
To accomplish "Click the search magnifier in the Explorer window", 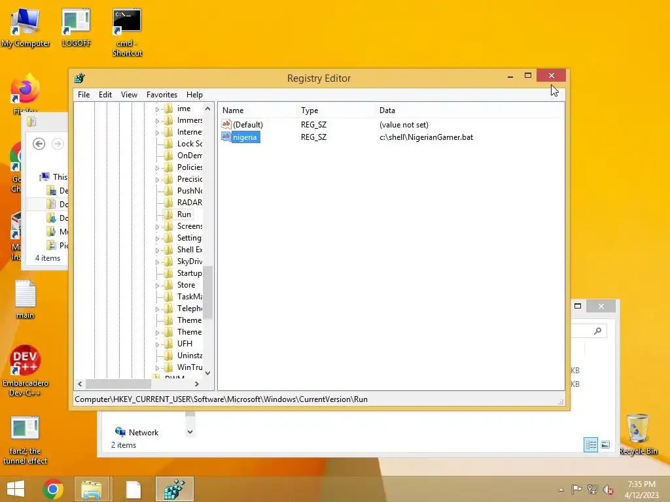I will point(598,331).
